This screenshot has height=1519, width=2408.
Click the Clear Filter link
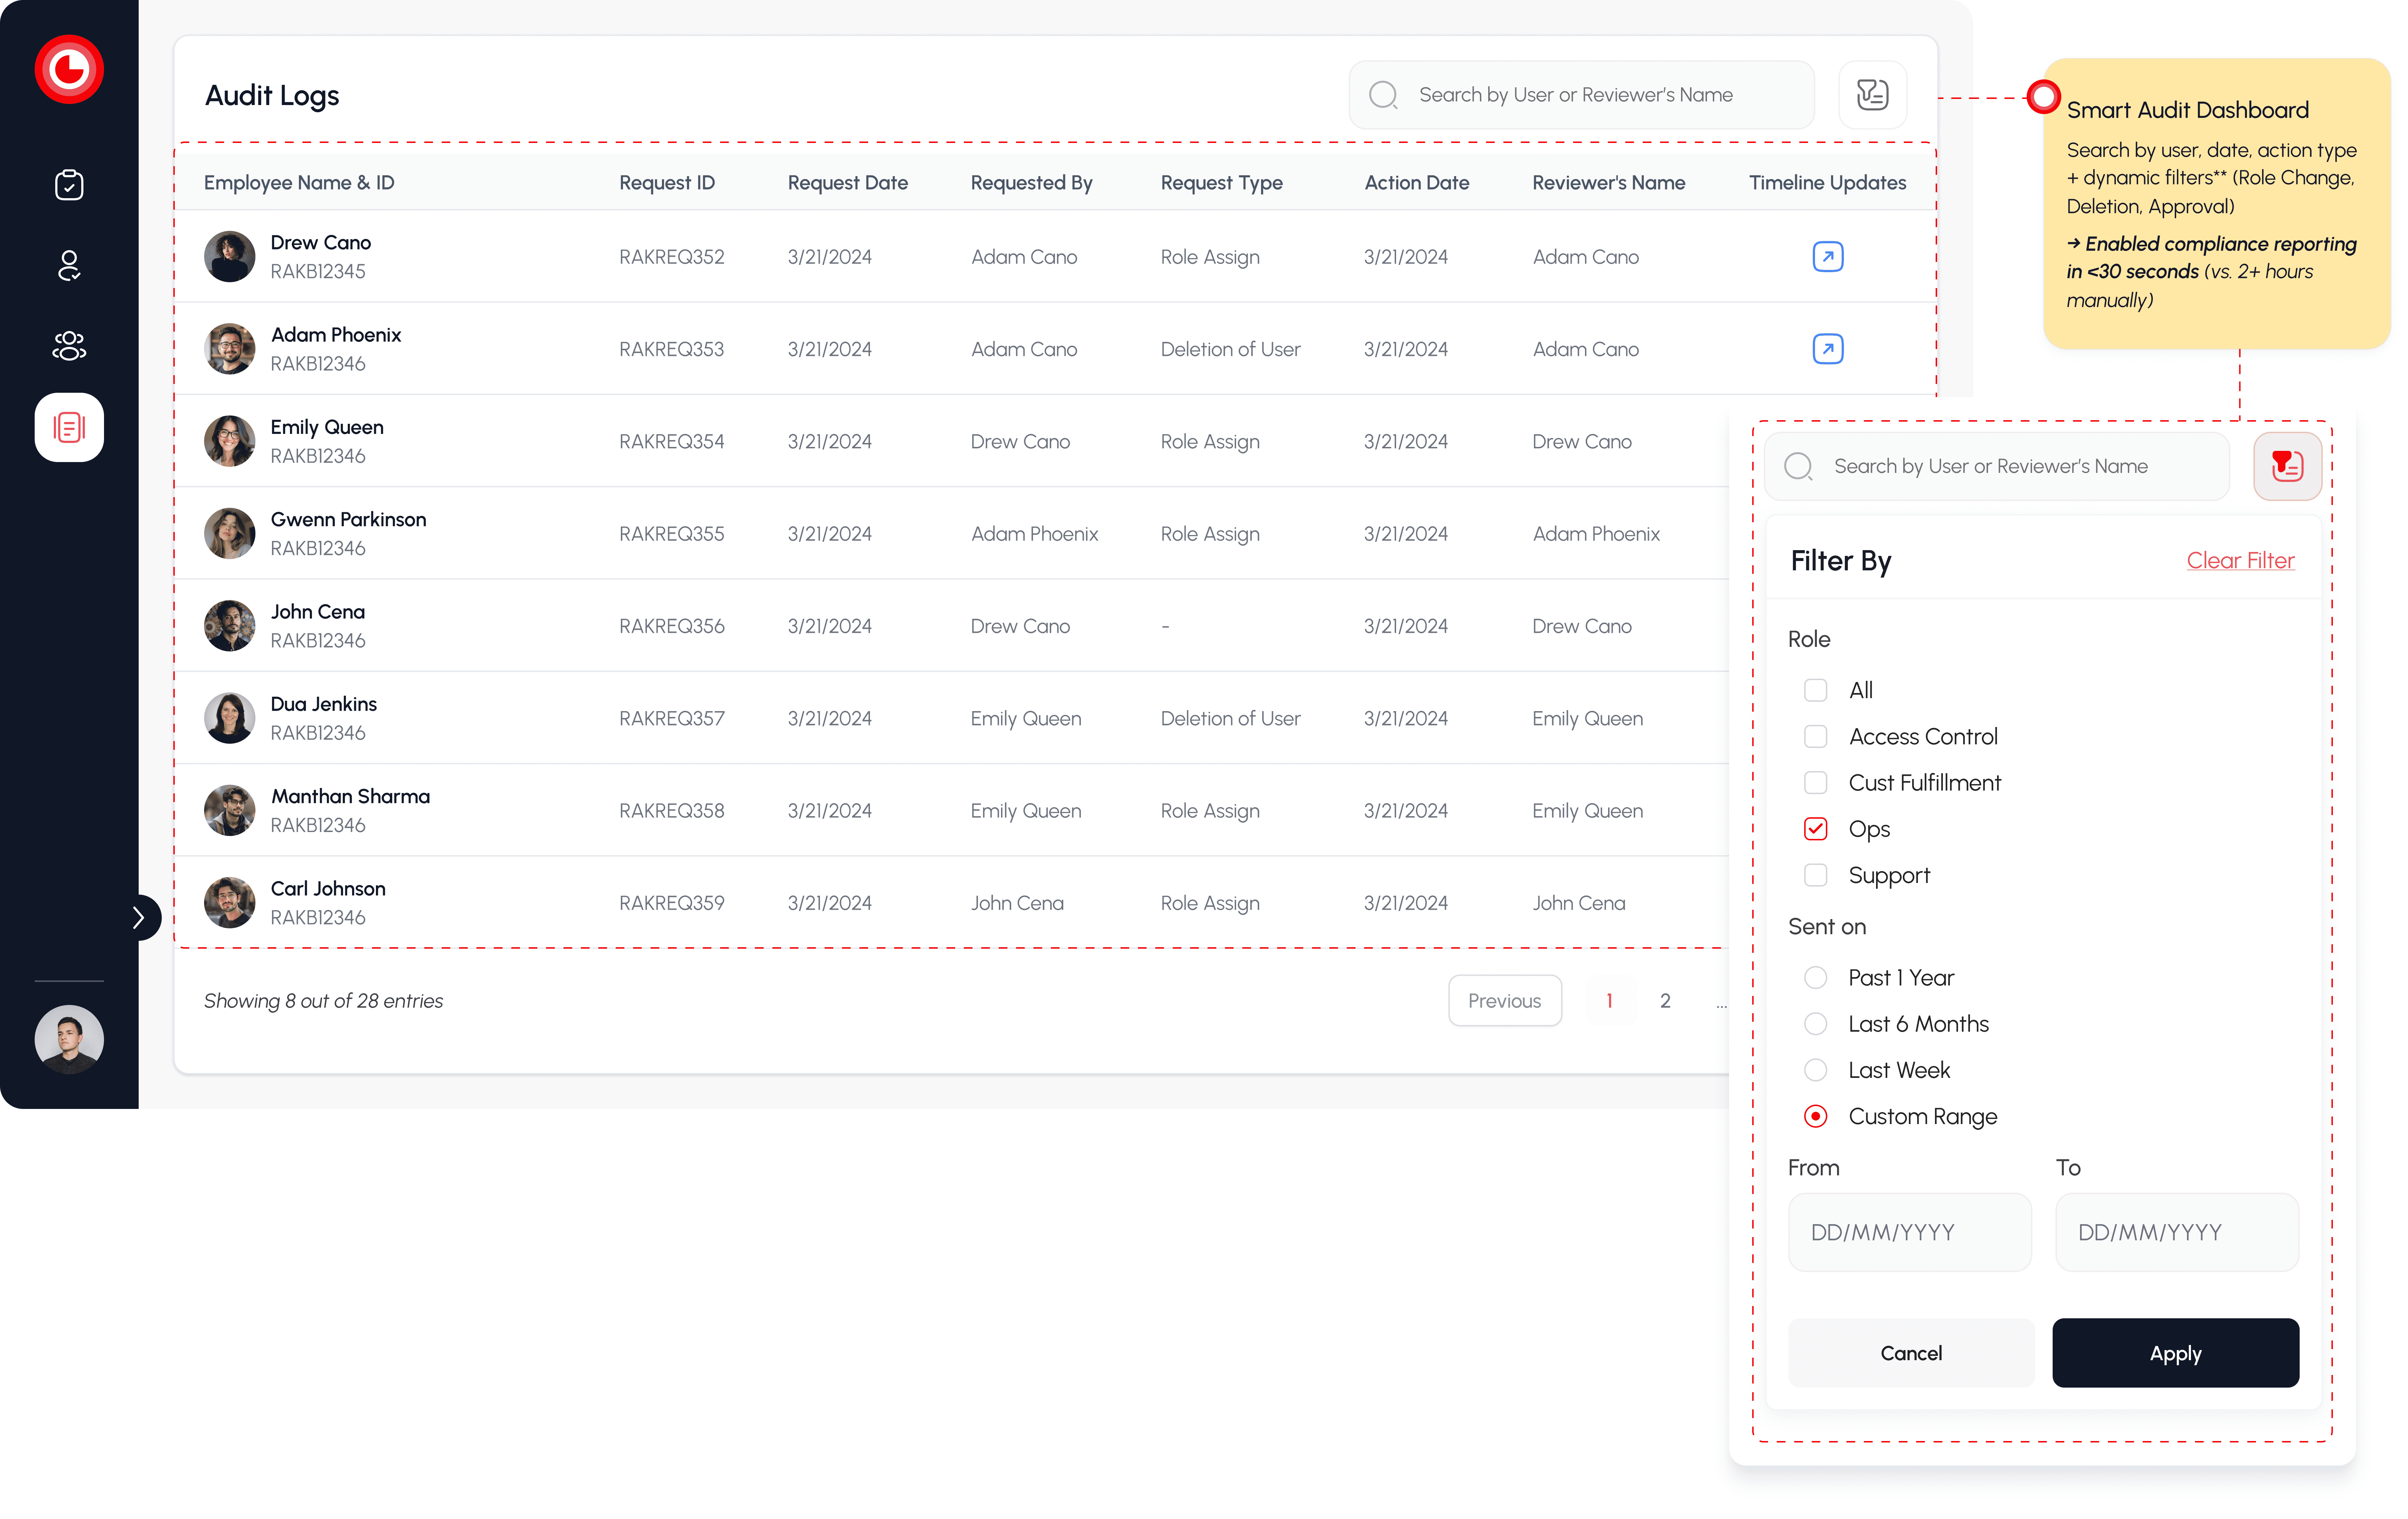point(2240,561)
